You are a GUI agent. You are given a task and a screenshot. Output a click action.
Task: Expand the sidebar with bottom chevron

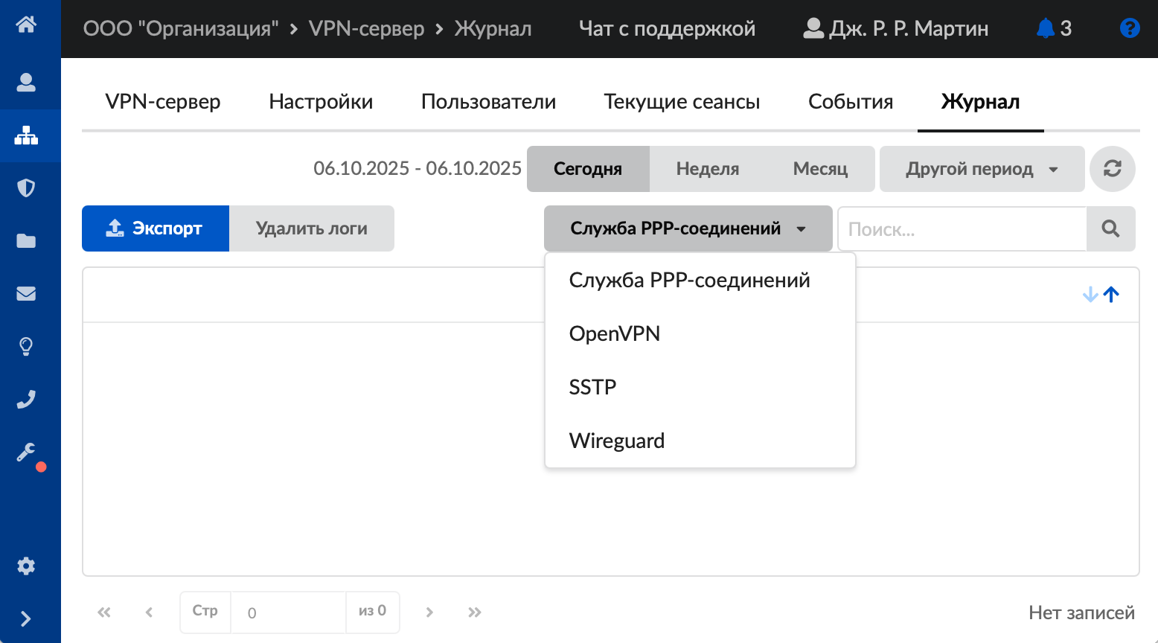(26, 618)
